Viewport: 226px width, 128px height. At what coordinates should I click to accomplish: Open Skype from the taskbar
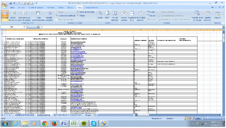[94, 124]
